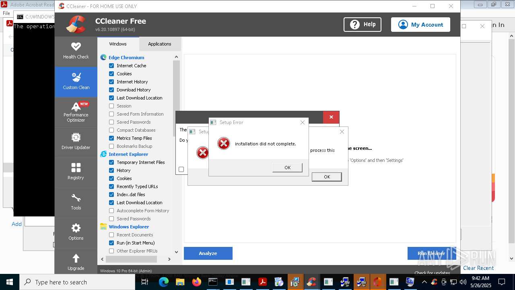Click the list's scroll down arrow
The width and height of the screenshot is (515, 290).
(176, 252)
